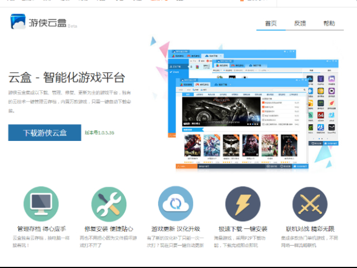Viewport: 357px width, 268px height.
Task: Select the 管理存档 得心应手 heading
Action: [x=41, y=229]
